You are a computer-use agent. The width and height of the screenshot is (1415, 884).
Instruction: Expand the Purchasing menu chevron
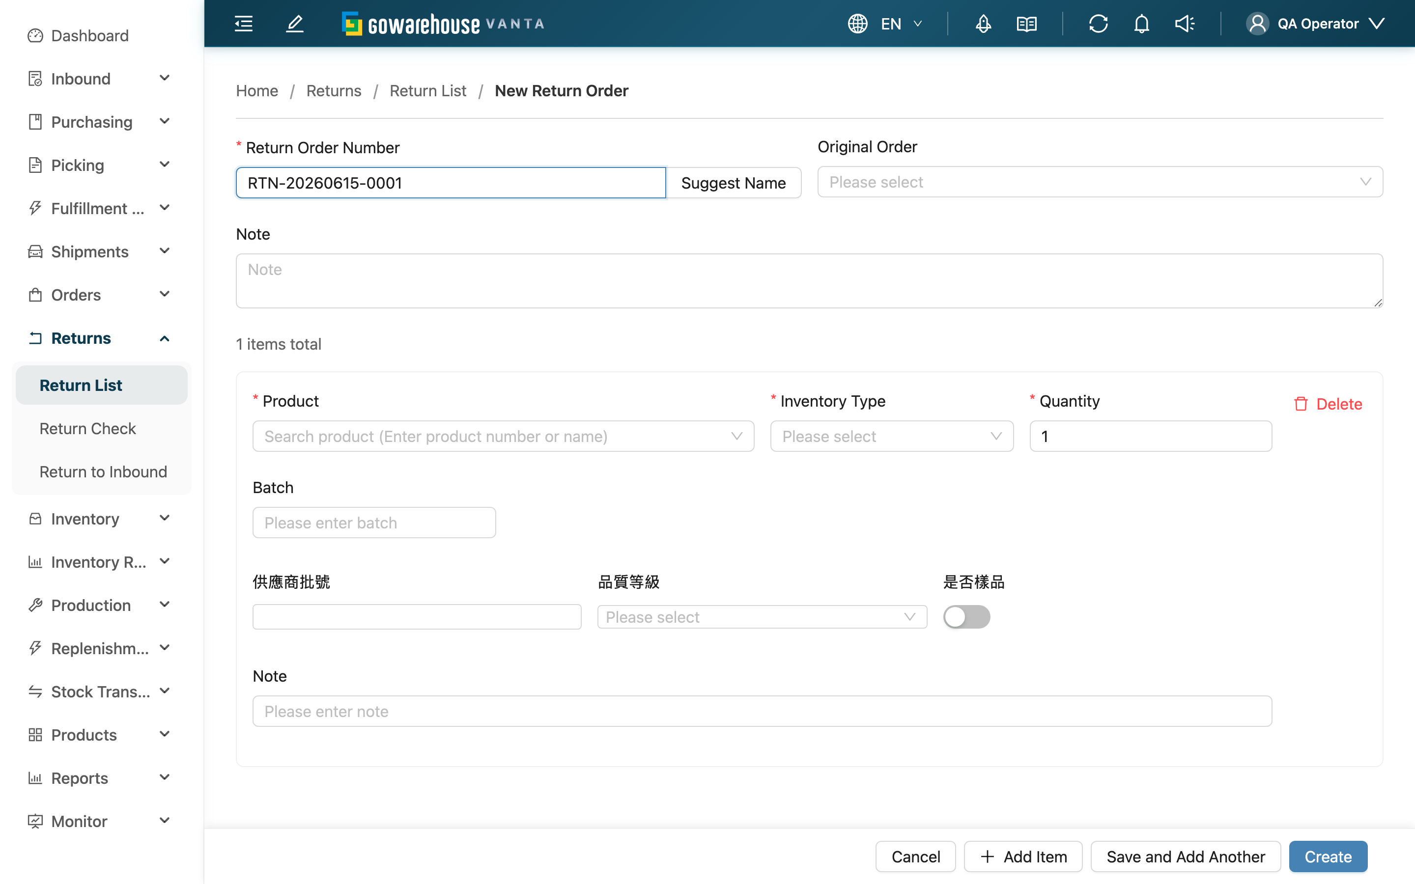pyautogui.click(x=164, y=122)
